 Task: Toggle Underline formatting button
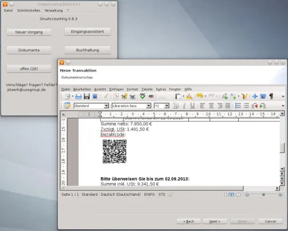click(x=192, y=106)
